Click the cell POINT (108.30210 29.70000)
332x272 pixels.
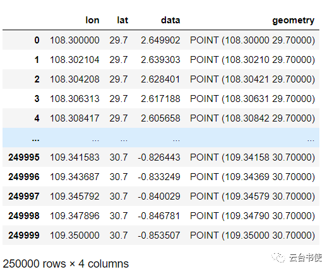pyautogui.click(x=252, y=60)
